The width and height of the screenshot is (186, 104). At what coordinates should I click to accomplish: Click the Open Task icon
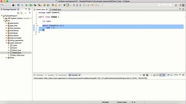click(56, 5)
